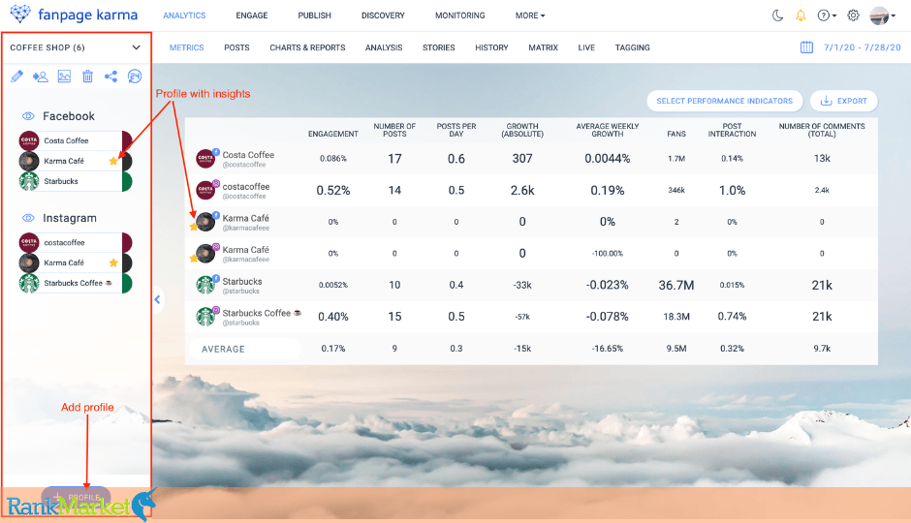The width and height of the screenshot is (911, 523).
Task: Open the notifications bell
Action: pyautogui.click(x=801, y=15)
